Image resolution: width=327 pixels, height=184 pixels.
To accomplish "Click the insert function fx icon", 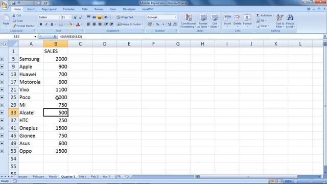I will point(55,36).
